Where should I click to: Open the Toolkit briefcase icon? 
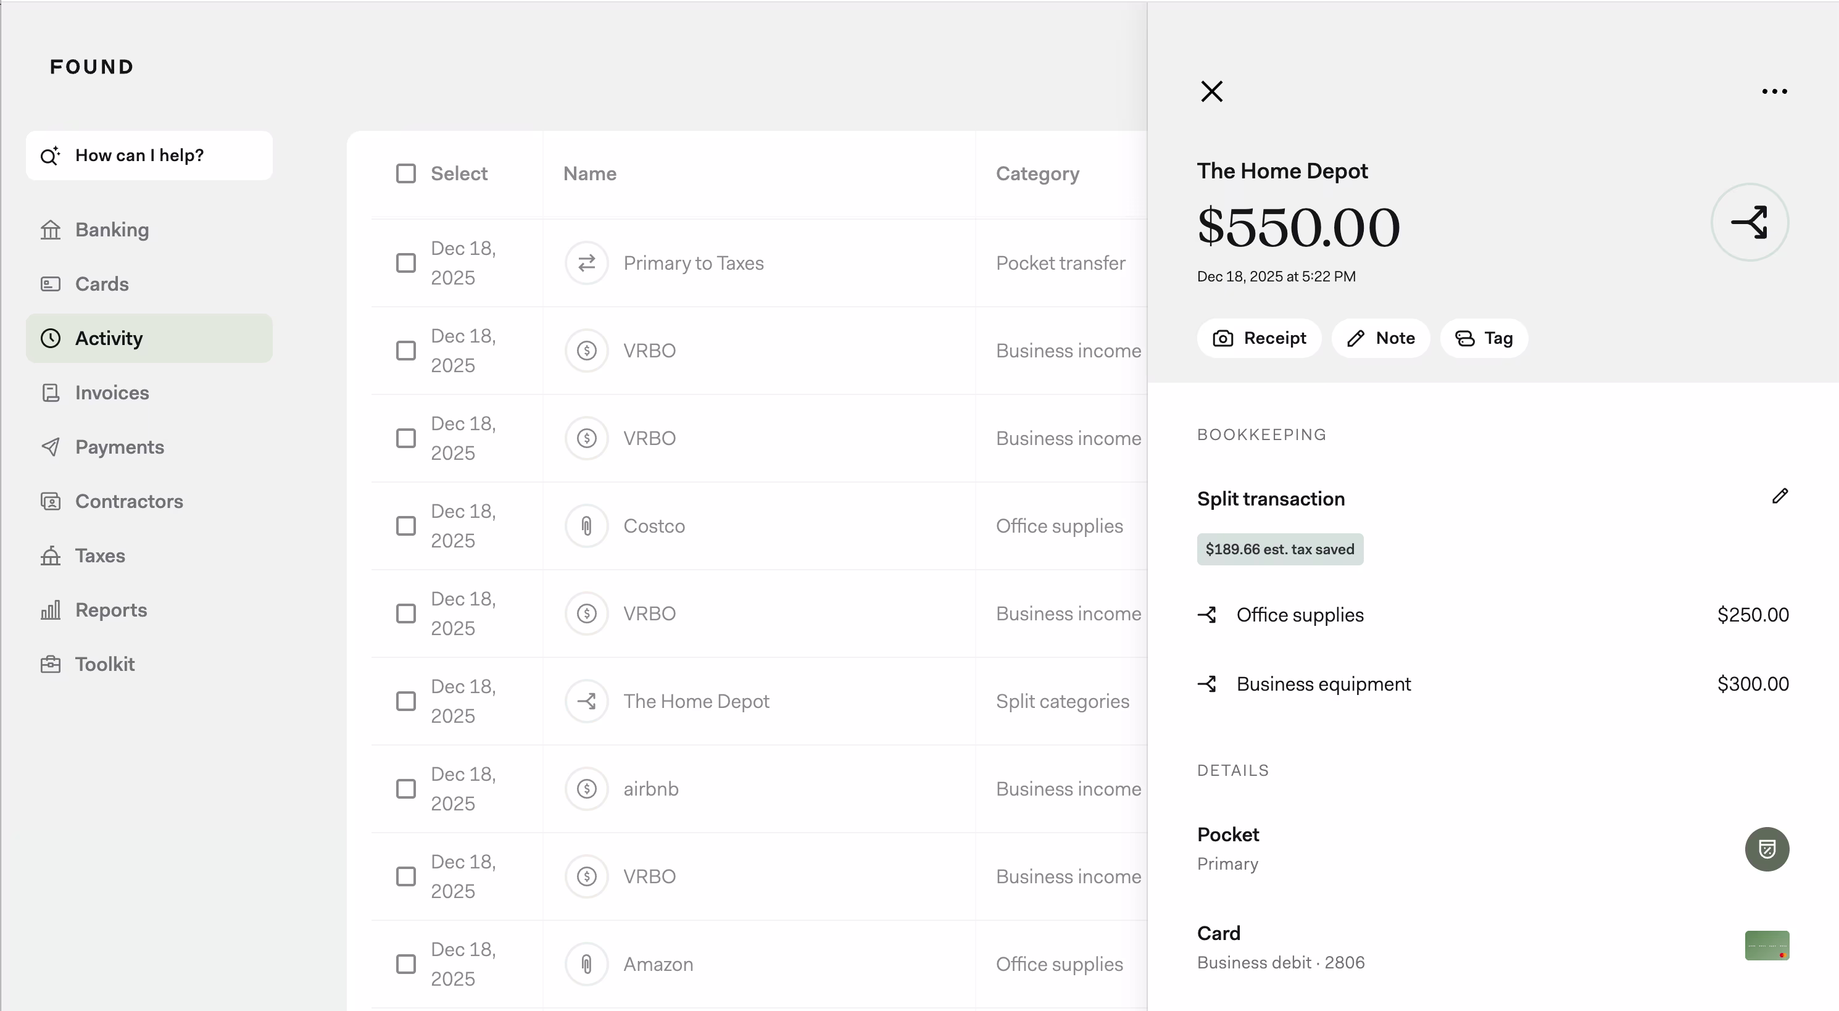pyautogui.click(x=51, y=664)
